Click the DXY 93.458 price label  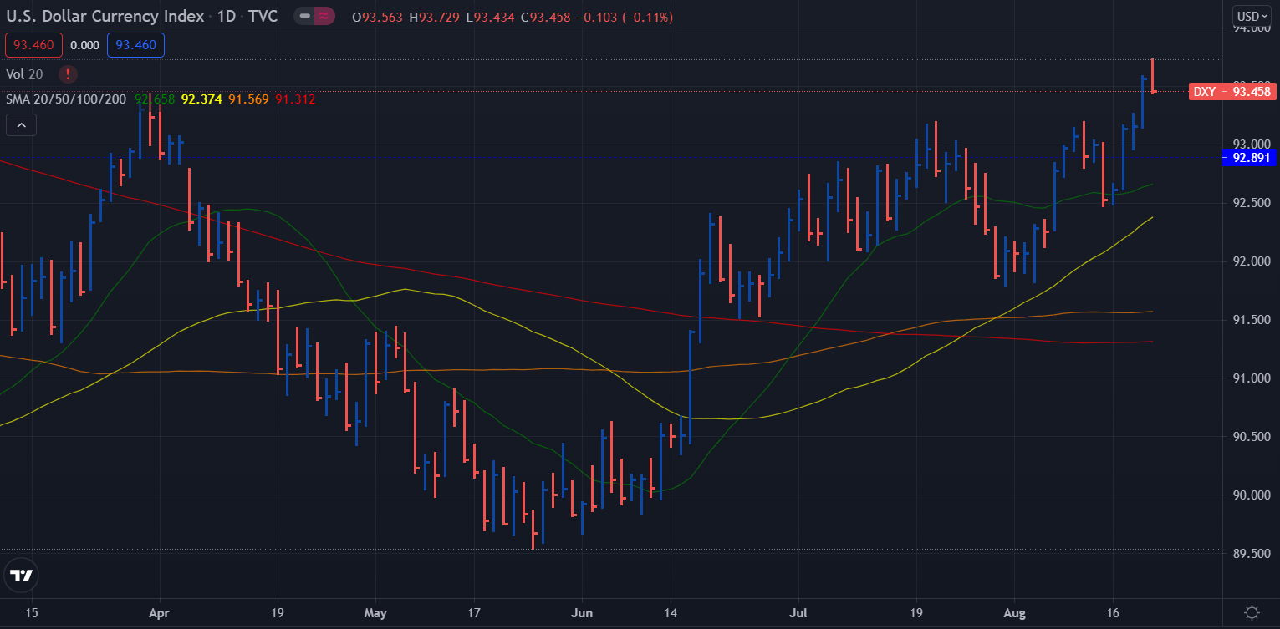[x=1231, y=92]
